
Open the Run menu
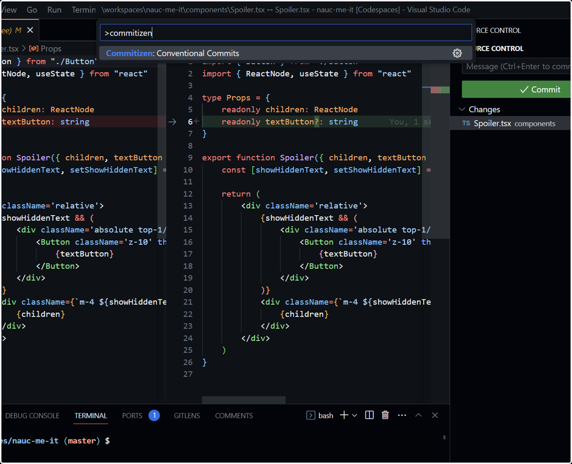54,10
